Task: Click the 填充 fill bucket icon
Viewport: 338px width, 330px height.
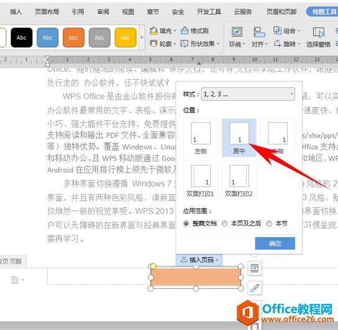Action: tap(153, 31)
